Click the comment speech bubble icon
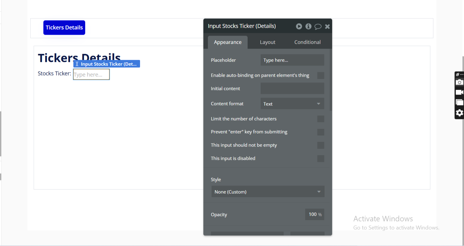464x246 pixels. tap(318, 27)
